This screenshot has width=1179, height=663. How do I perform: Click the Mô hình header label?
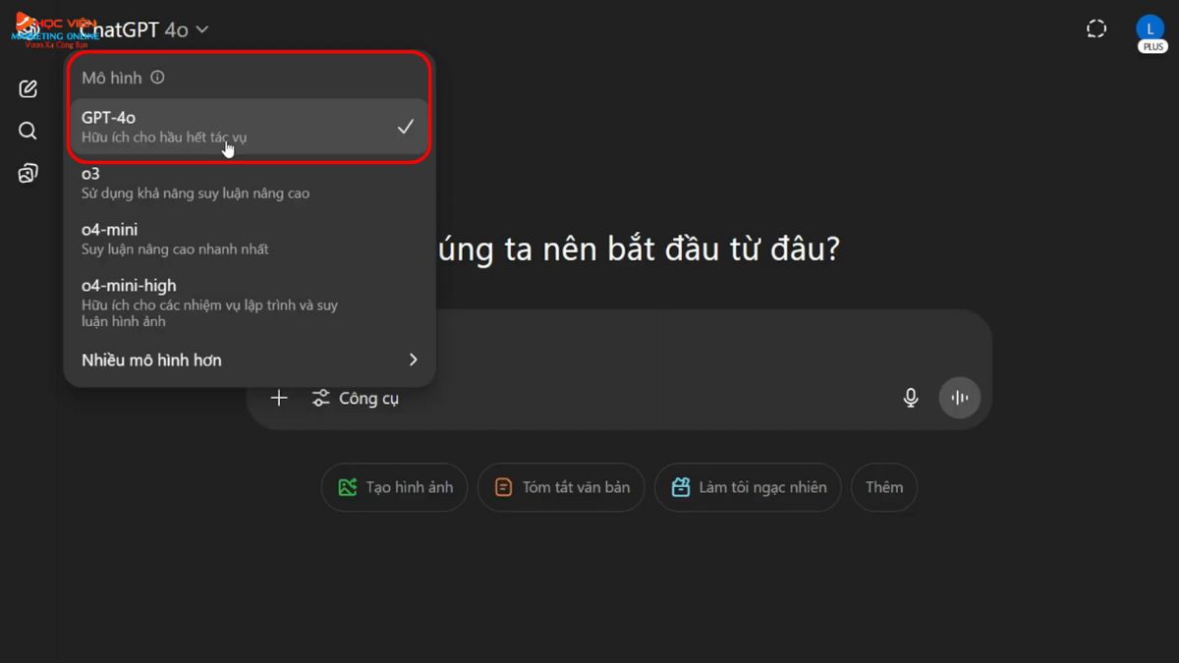[112, 78]
